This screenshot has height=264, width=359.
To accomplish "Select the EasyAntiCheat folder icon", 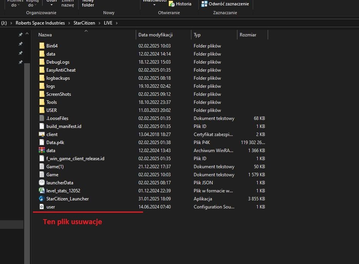I will pos(42,70).
